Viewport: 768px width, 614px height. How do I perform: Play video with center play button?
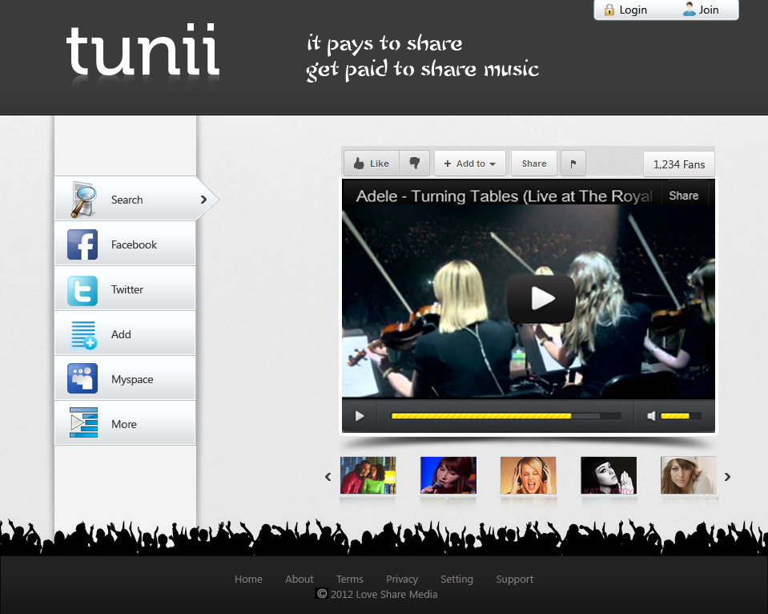(x=541, y=298)
